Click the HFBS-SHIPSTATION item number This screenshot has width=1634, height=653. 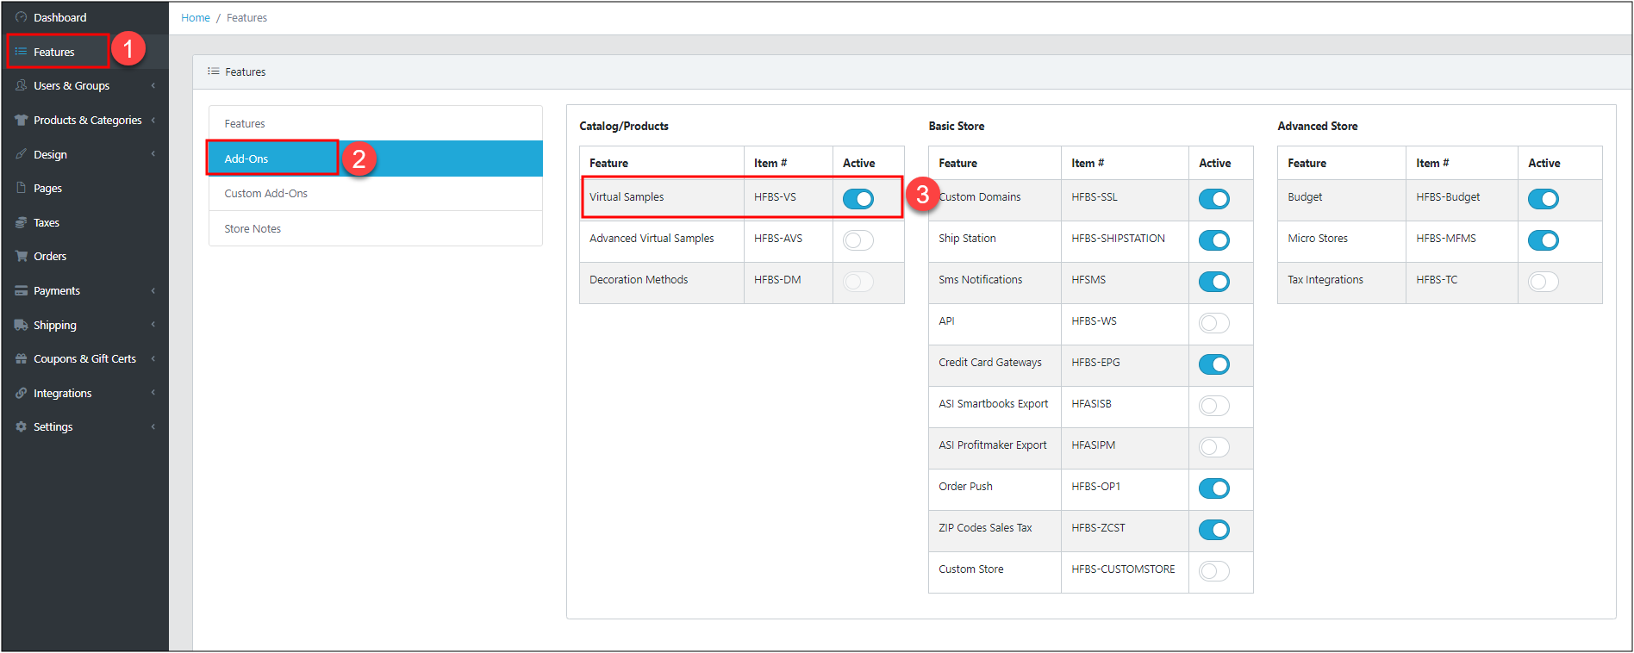tap(1118, 238)
